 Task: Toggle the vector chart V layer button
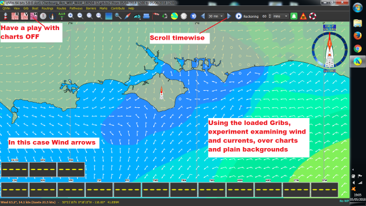24,16
